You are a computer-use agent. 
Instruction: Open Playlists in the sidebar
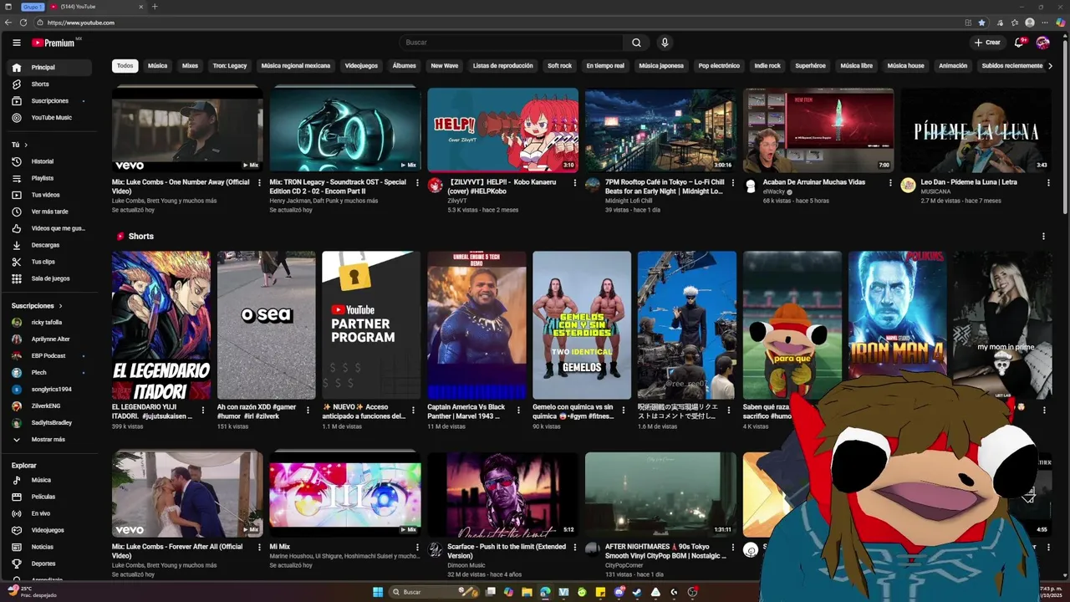pos(50,178)
